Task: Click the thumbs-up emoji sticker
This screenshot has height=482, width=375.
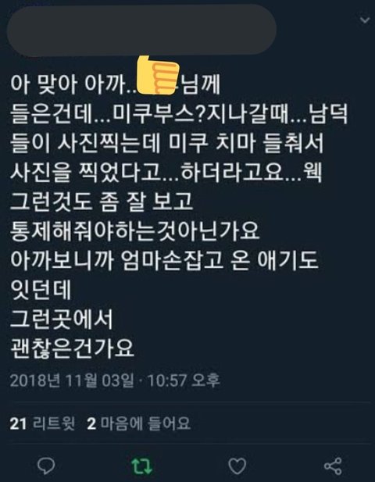Action: coord(158,76)
